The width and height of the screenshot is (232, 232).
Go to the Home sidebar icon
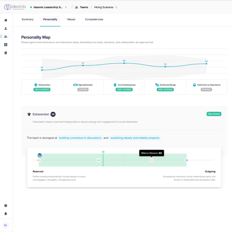(x=6, y=20)
